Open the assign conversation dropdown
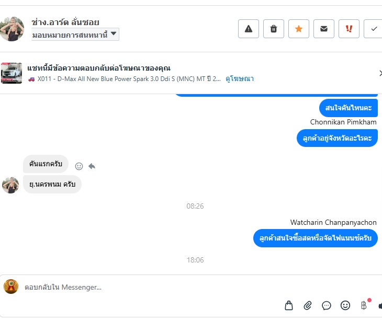382x320 pixels. pos(75,35)
